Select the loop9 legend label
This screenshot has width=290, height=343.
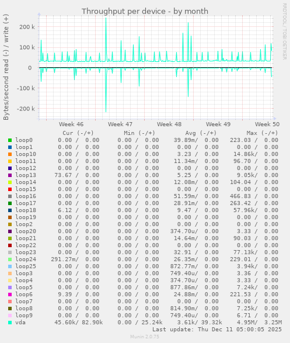(x=24, y=315)
